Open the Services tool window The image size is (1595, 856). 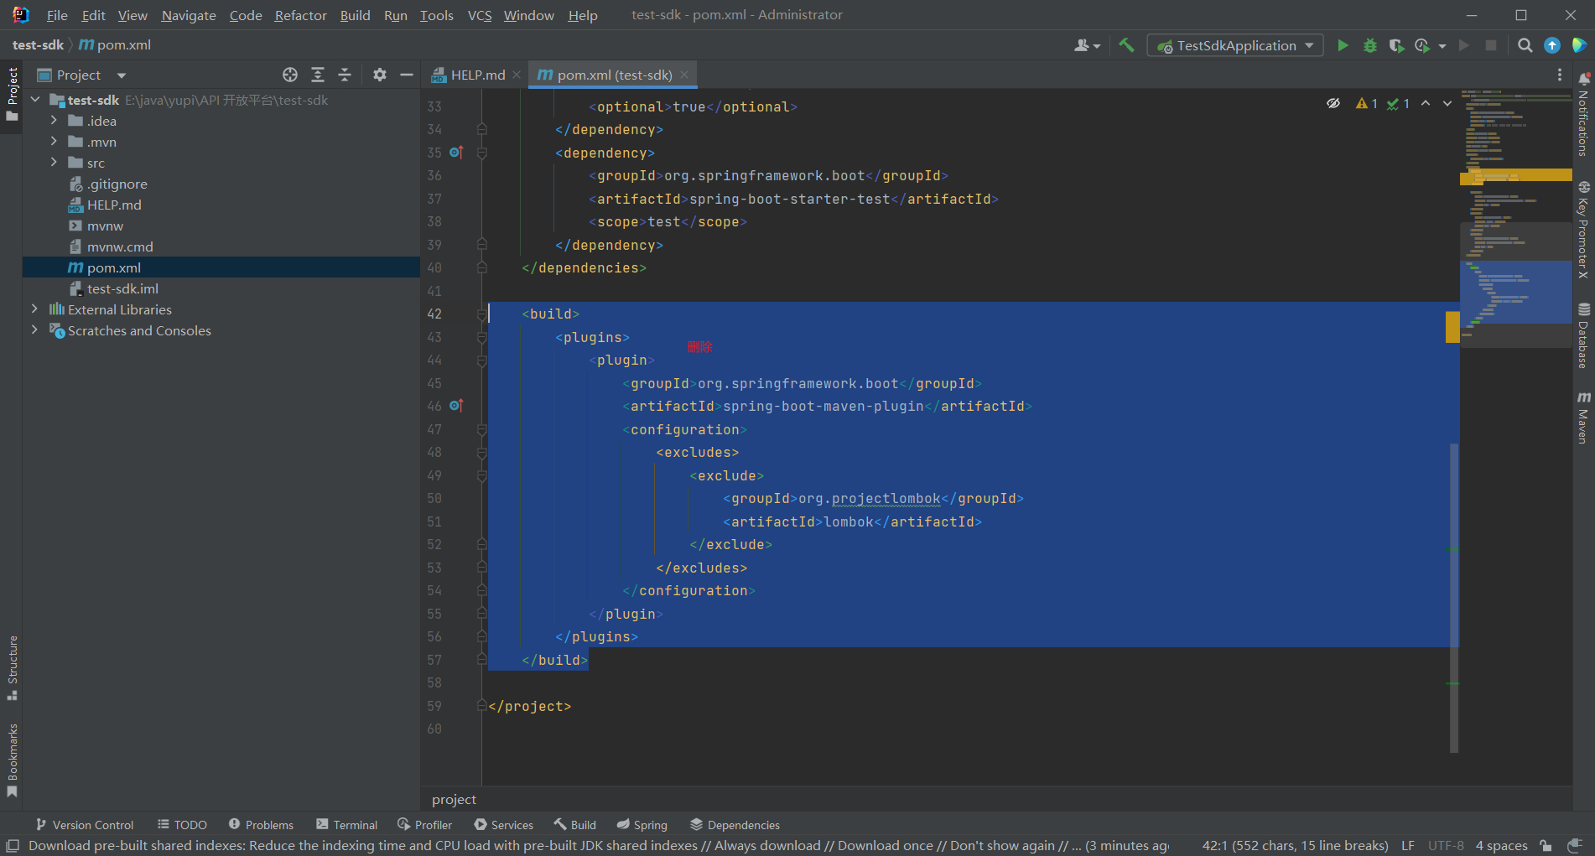tap(503, 825)
